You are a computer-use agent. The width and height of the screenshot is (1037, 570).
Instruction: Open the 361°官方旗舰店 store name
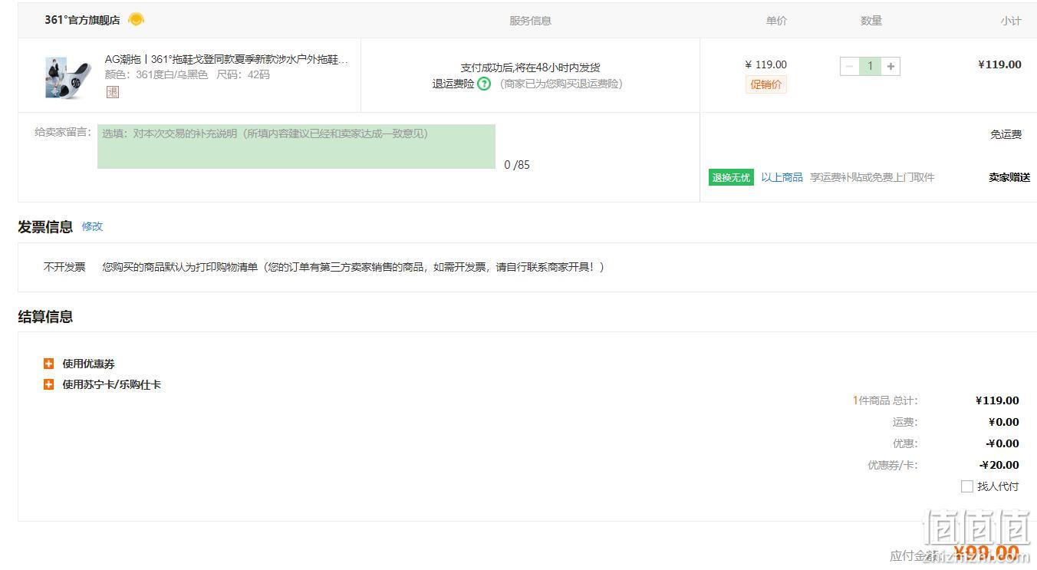tap(82, 20)
